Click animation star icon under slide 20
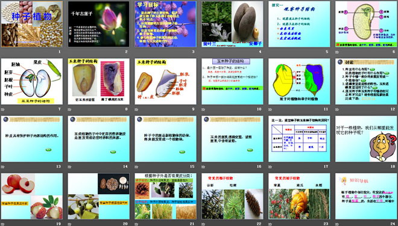This screenshot has width=398, height=226. (x=69, y=224)
